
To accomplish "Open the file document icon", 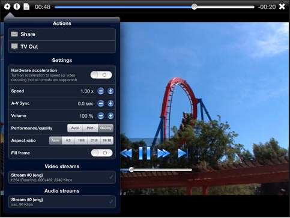I will [x=26, y=7].
